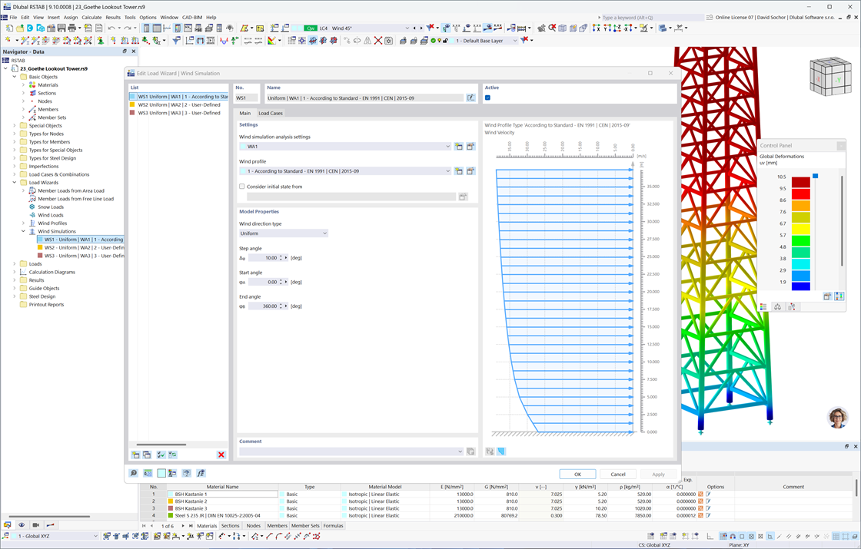This screenshot has height=549, width=861.
Task: Open wind profile edit icon beside standard dropdown
Action: [470, 170]
